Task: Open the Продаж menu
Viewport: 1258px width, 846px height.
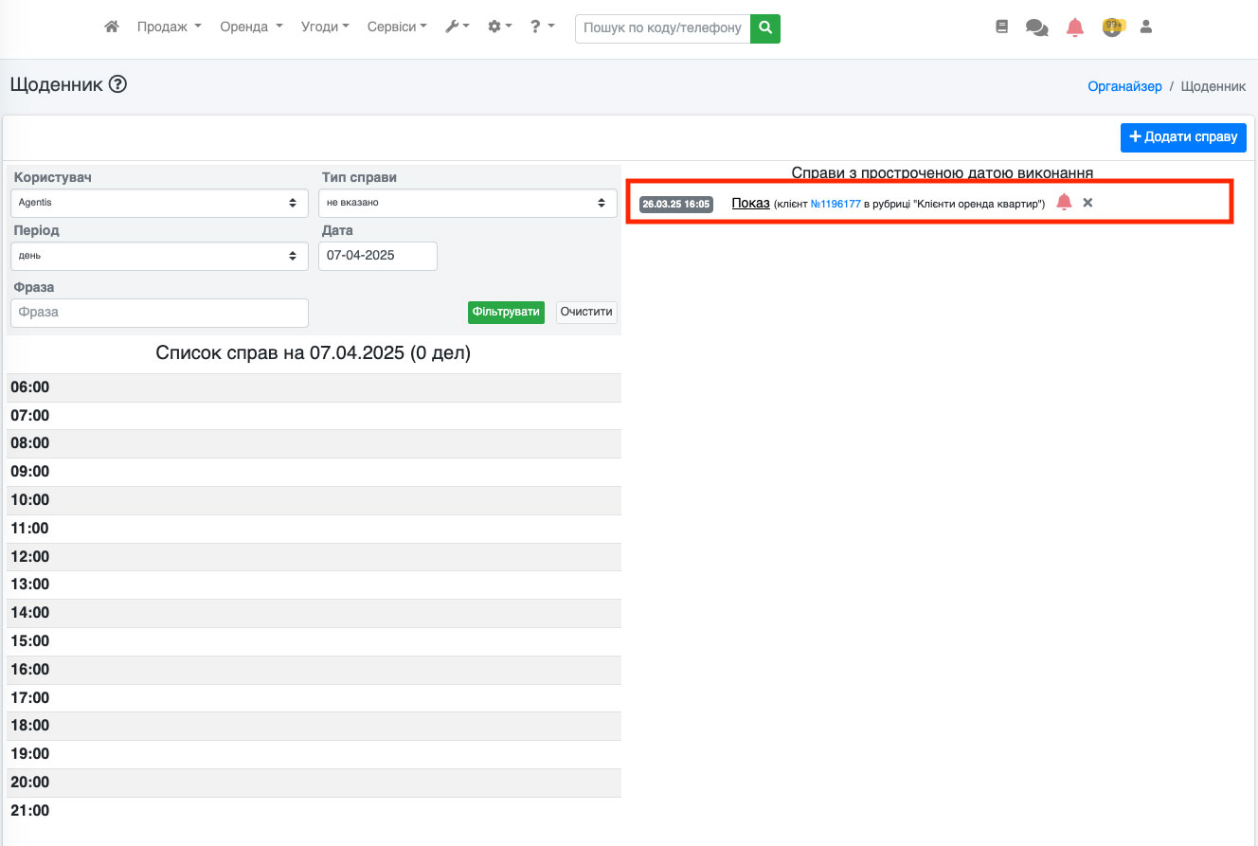Action: coord(169,27)
